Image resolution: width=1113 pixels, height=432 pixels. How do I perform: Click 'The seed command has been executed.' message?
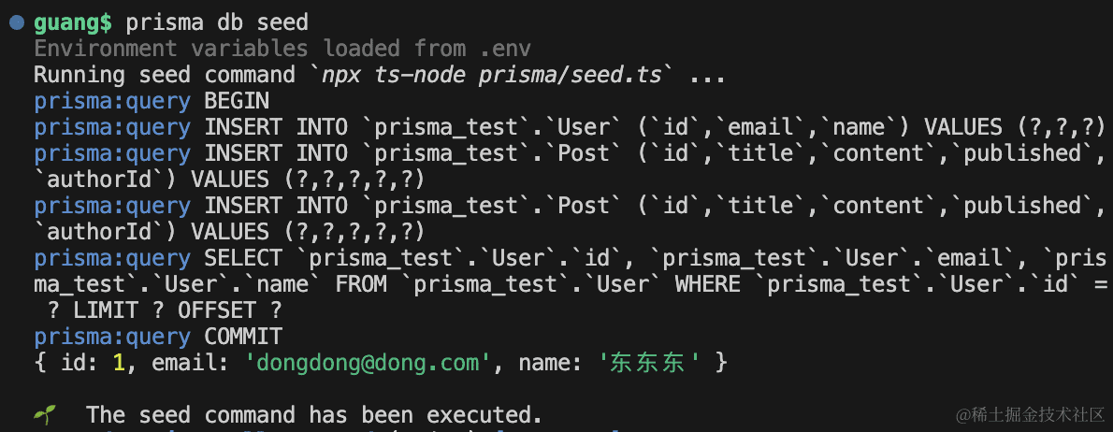(x=314, y=415)
